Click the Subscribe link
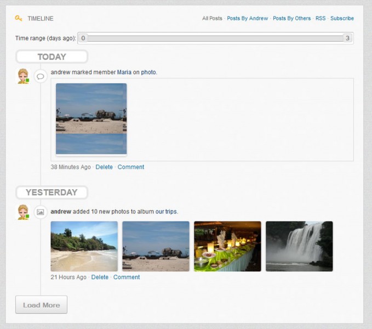Image resolution: width=372 pixels, height=329 pixels. pyautogui.click(x=342, y=18)
